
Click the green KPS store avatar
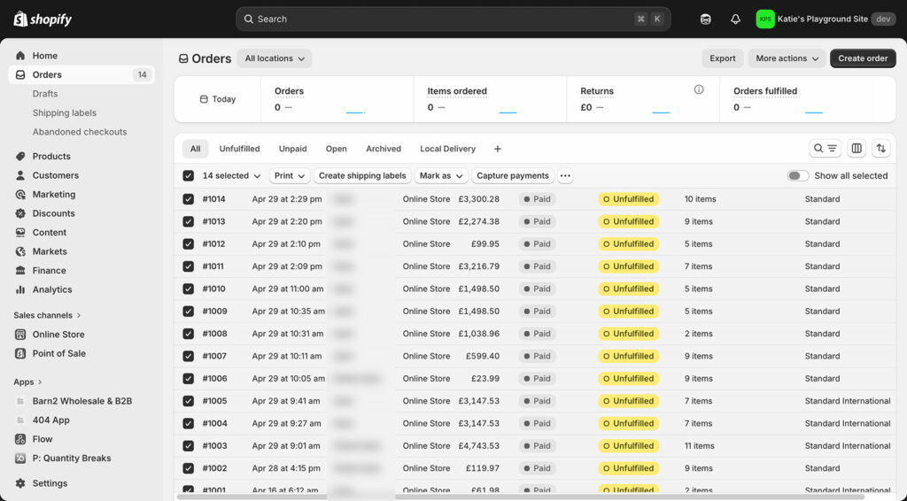pyautogui.click(x=764, y=19)
